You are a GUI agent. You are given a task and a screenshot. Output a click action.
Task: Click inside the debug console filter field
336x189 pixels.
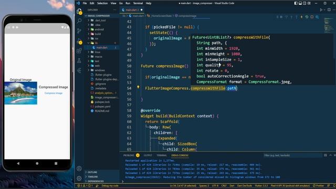(x=293, y=155)
